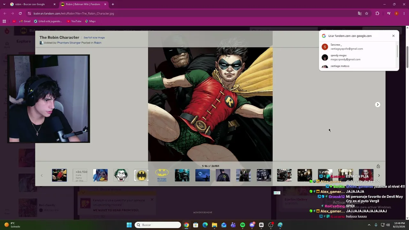
Task: Open the Outlook mail app on taskbar
Action: click(x=224, y=225)
